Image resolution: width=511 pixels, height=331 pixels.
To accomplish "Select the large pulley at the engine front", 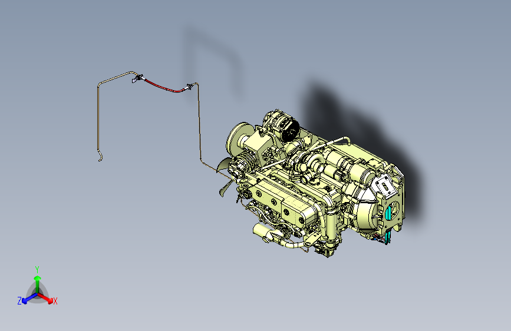I will [x=238, y=138].
